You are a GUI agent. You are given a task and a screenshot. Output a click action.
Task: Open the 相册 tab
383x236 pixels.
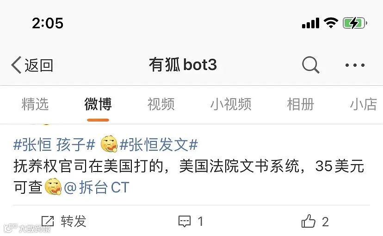[x=301, y=104]
